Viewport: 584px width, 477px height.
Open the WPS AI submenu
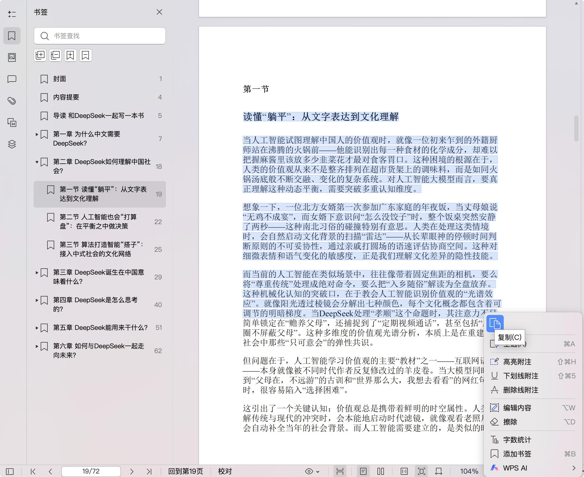pyautogui.click(x=532, y=468)
